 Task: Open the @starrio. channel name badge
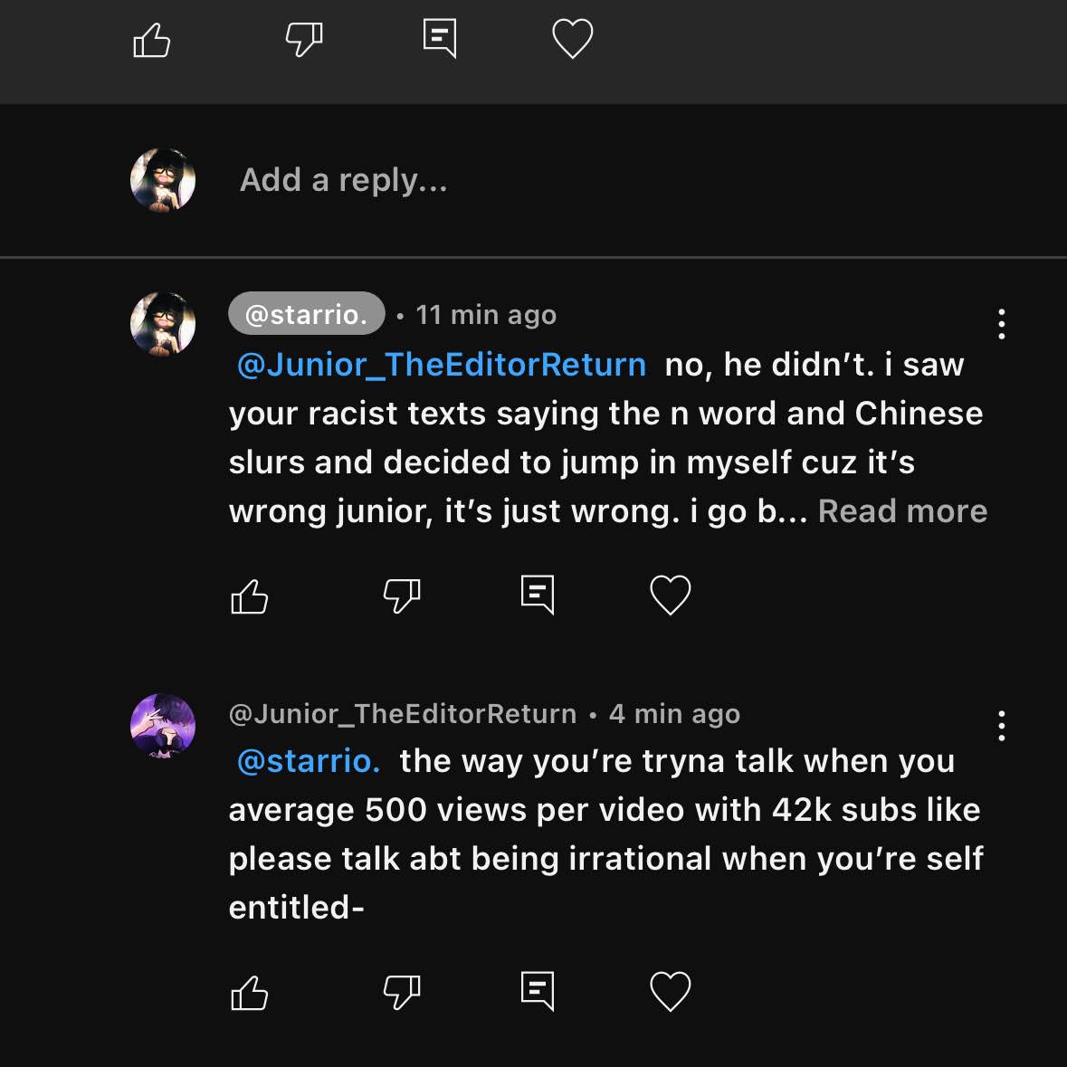[307, 314]
